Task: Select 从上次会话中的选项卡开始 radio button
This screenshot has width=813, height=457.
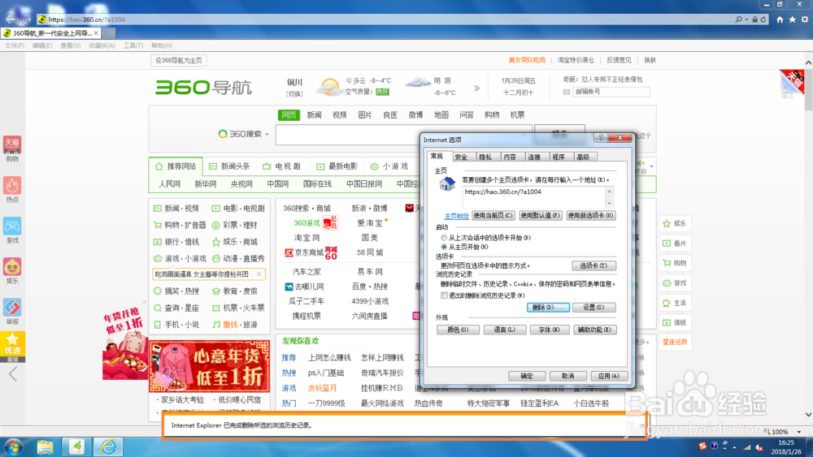Action: (x=444, y=238)
